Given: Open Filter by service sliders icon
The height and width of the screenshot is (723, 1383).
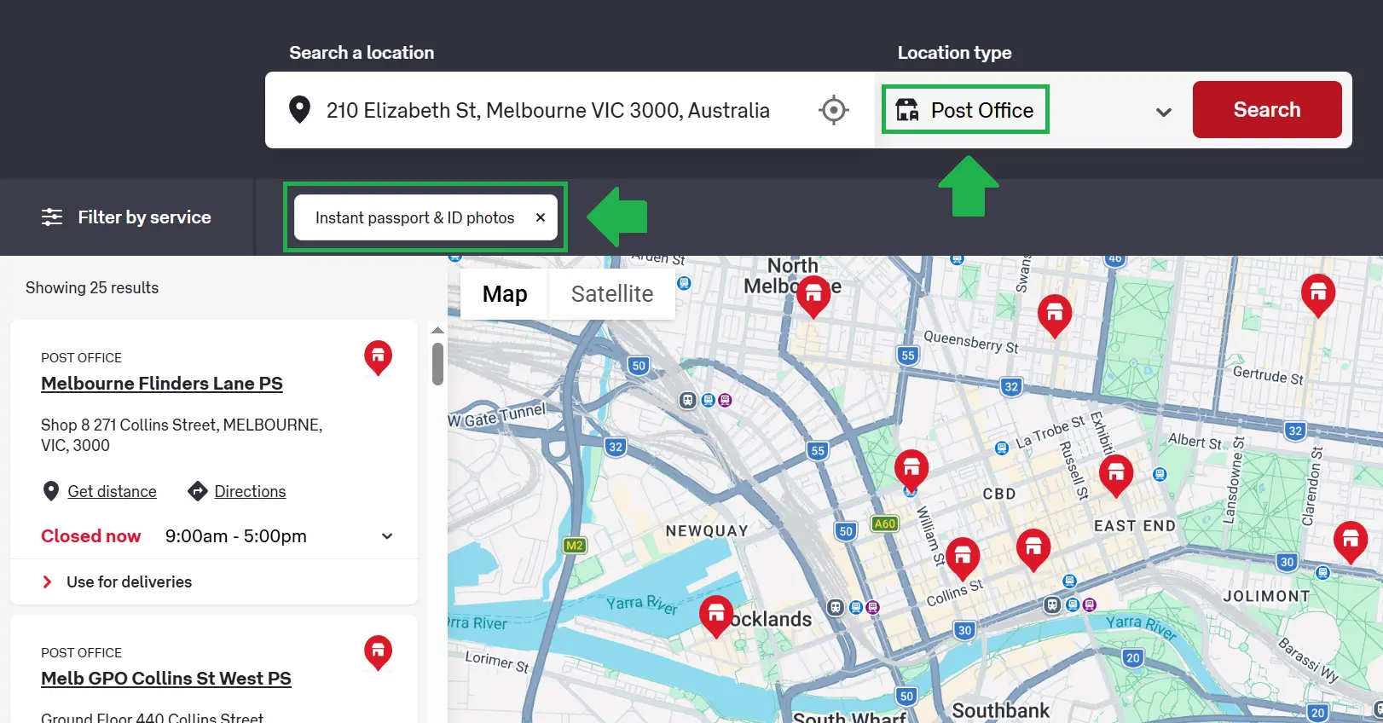Looking at the screenshot, I should click(x=52, y=217).
